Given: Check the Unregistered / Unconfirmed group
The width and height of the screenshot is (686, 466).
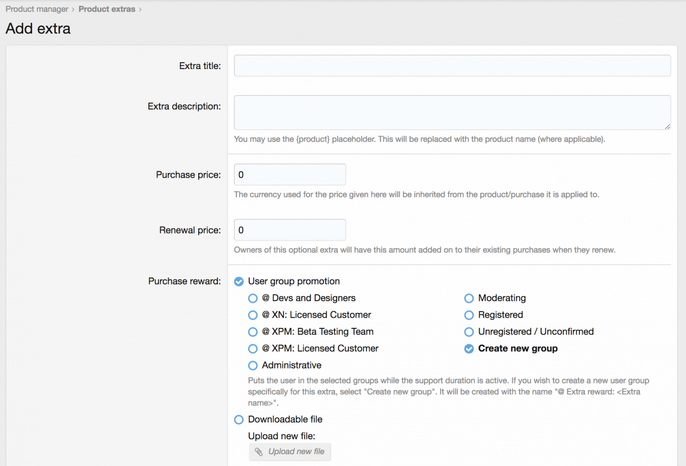Looking at the screenshot, I should [x=469, y=332].
